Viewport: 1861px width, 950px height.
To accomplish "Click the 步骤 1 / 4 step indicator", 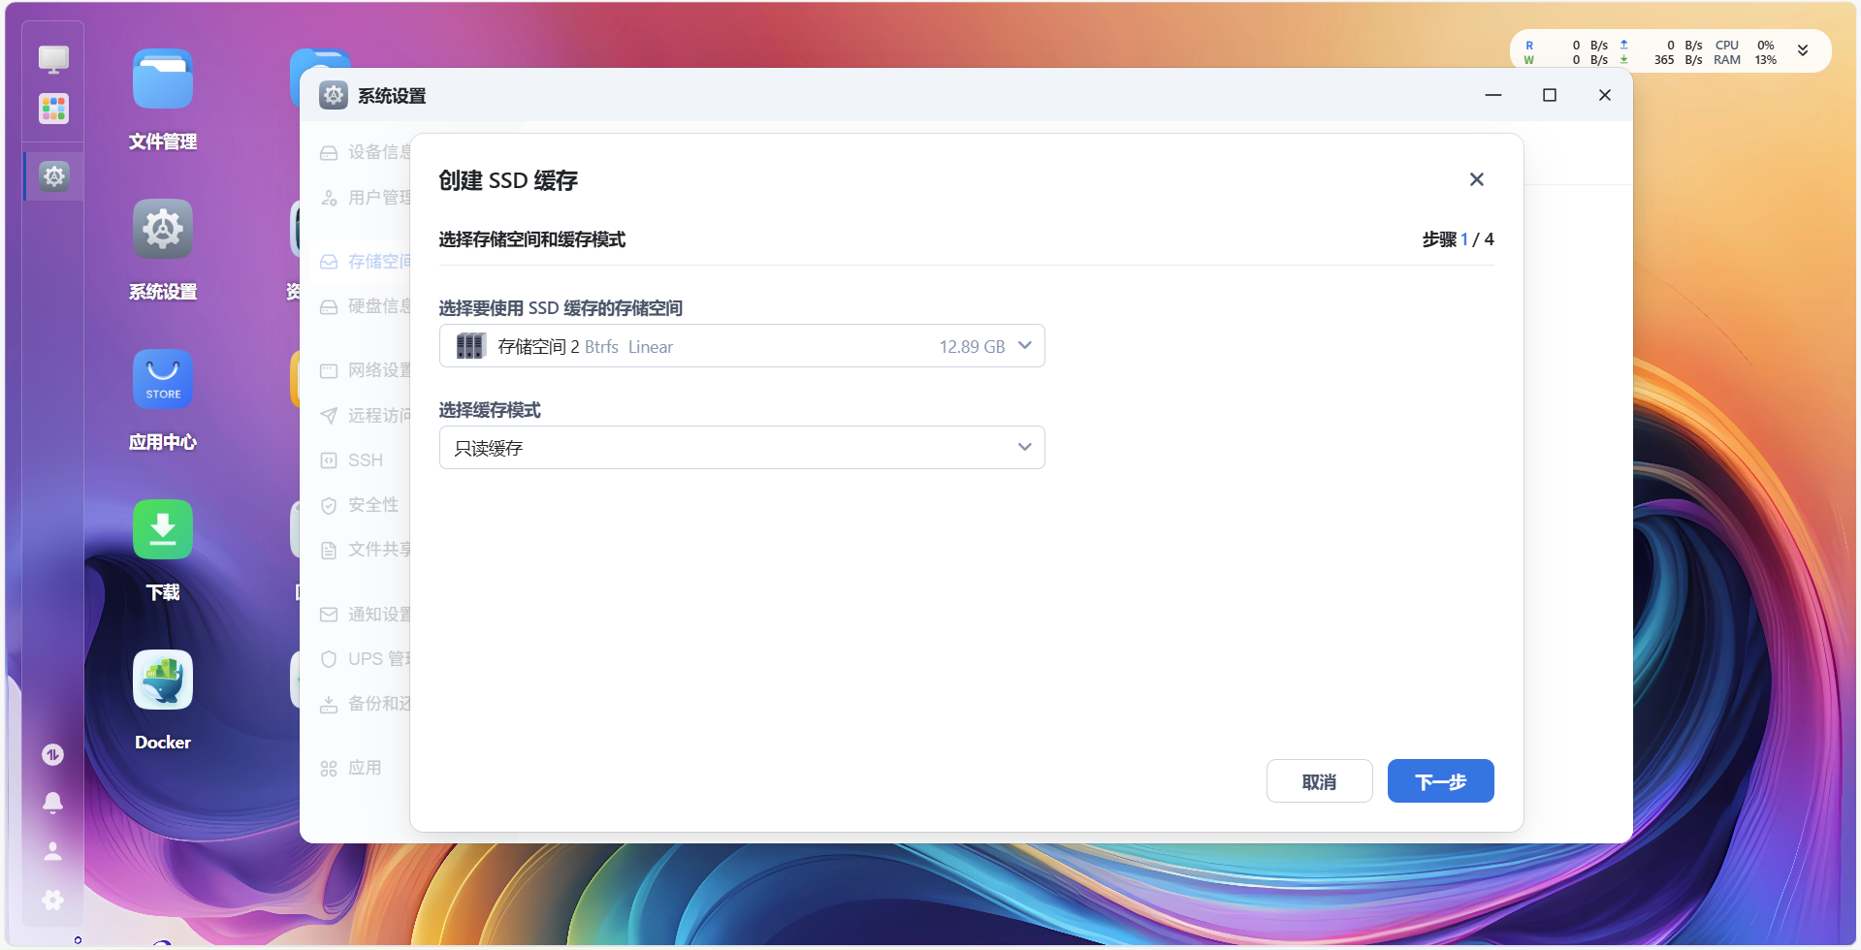I will coord(1458,239).
